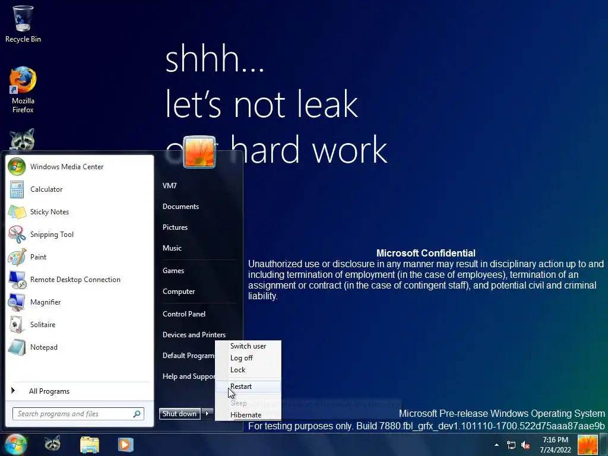Open VM7 user folder link

pyautogui.click(x=170, y=186)
